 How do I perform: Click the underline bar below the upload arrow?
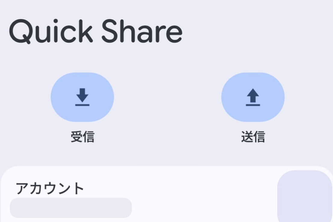click(x=253, y=105)
